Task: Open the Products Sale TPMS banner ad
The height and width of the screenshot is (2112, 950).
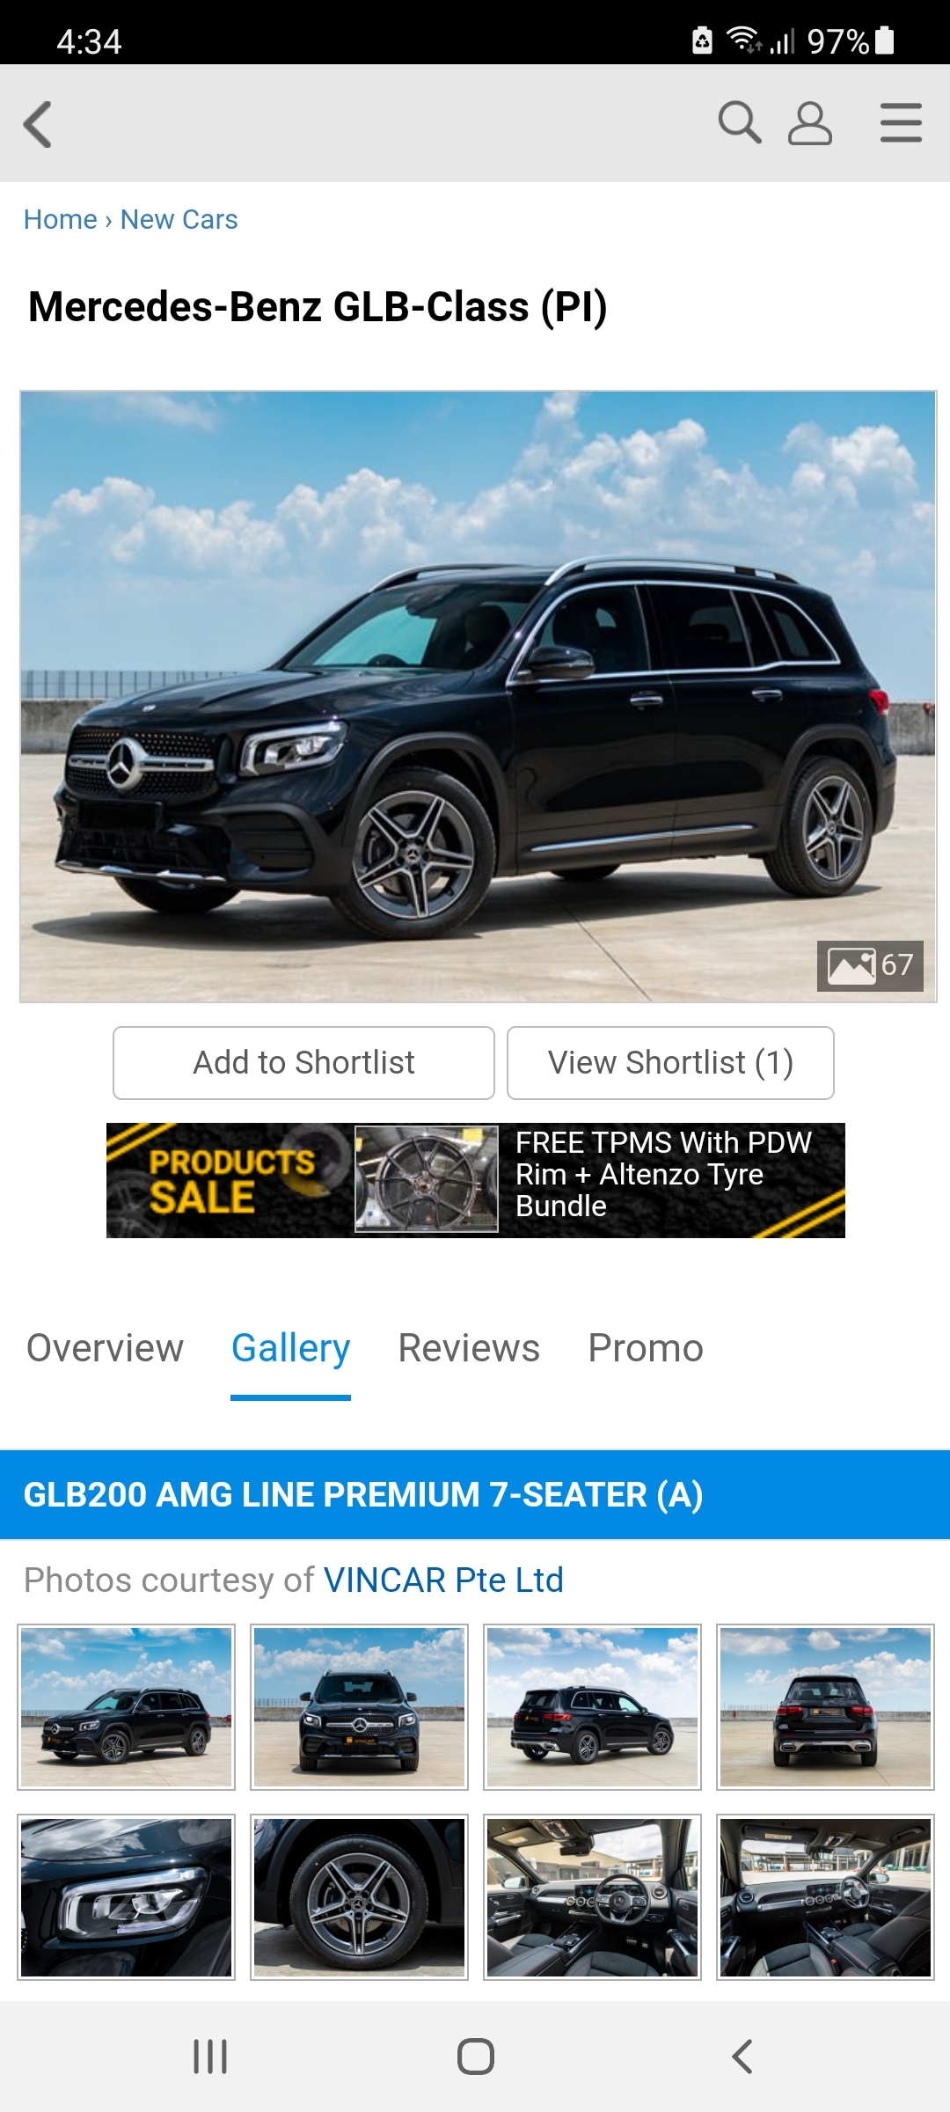Action: pyautogui.click(x=476, y=1180)
